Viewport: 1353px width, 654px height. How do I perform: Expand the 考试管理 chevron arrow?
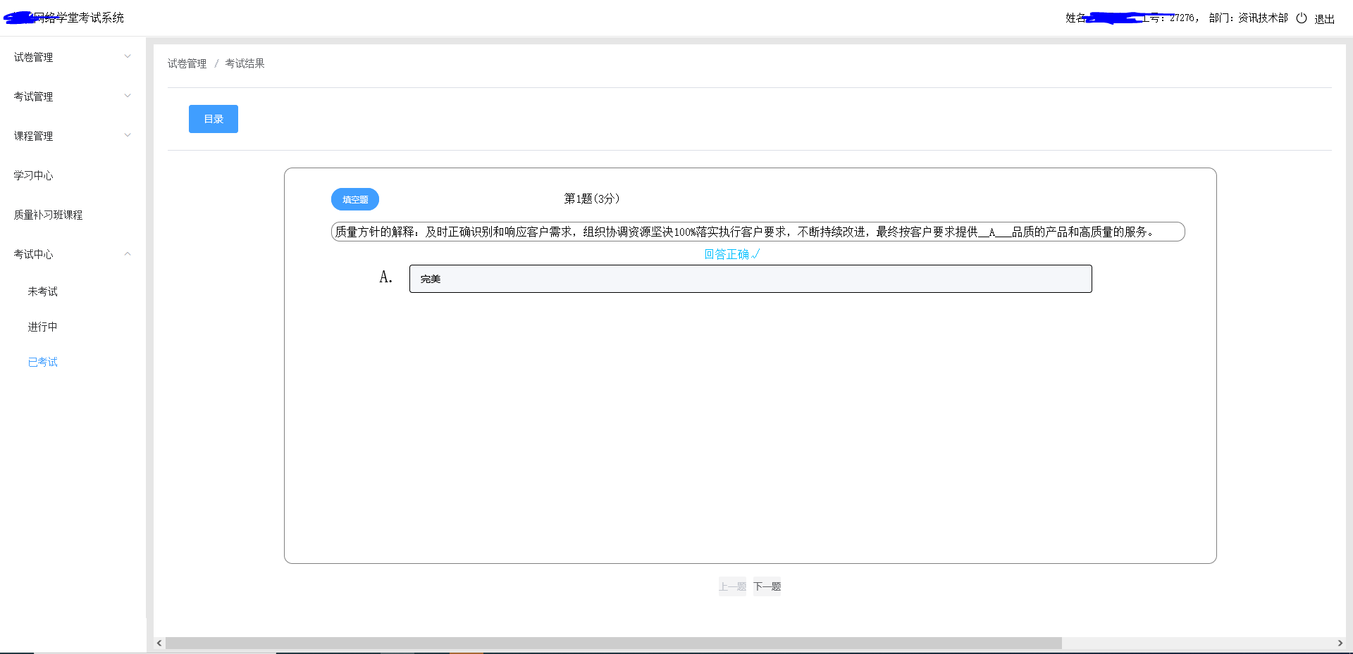128,96
